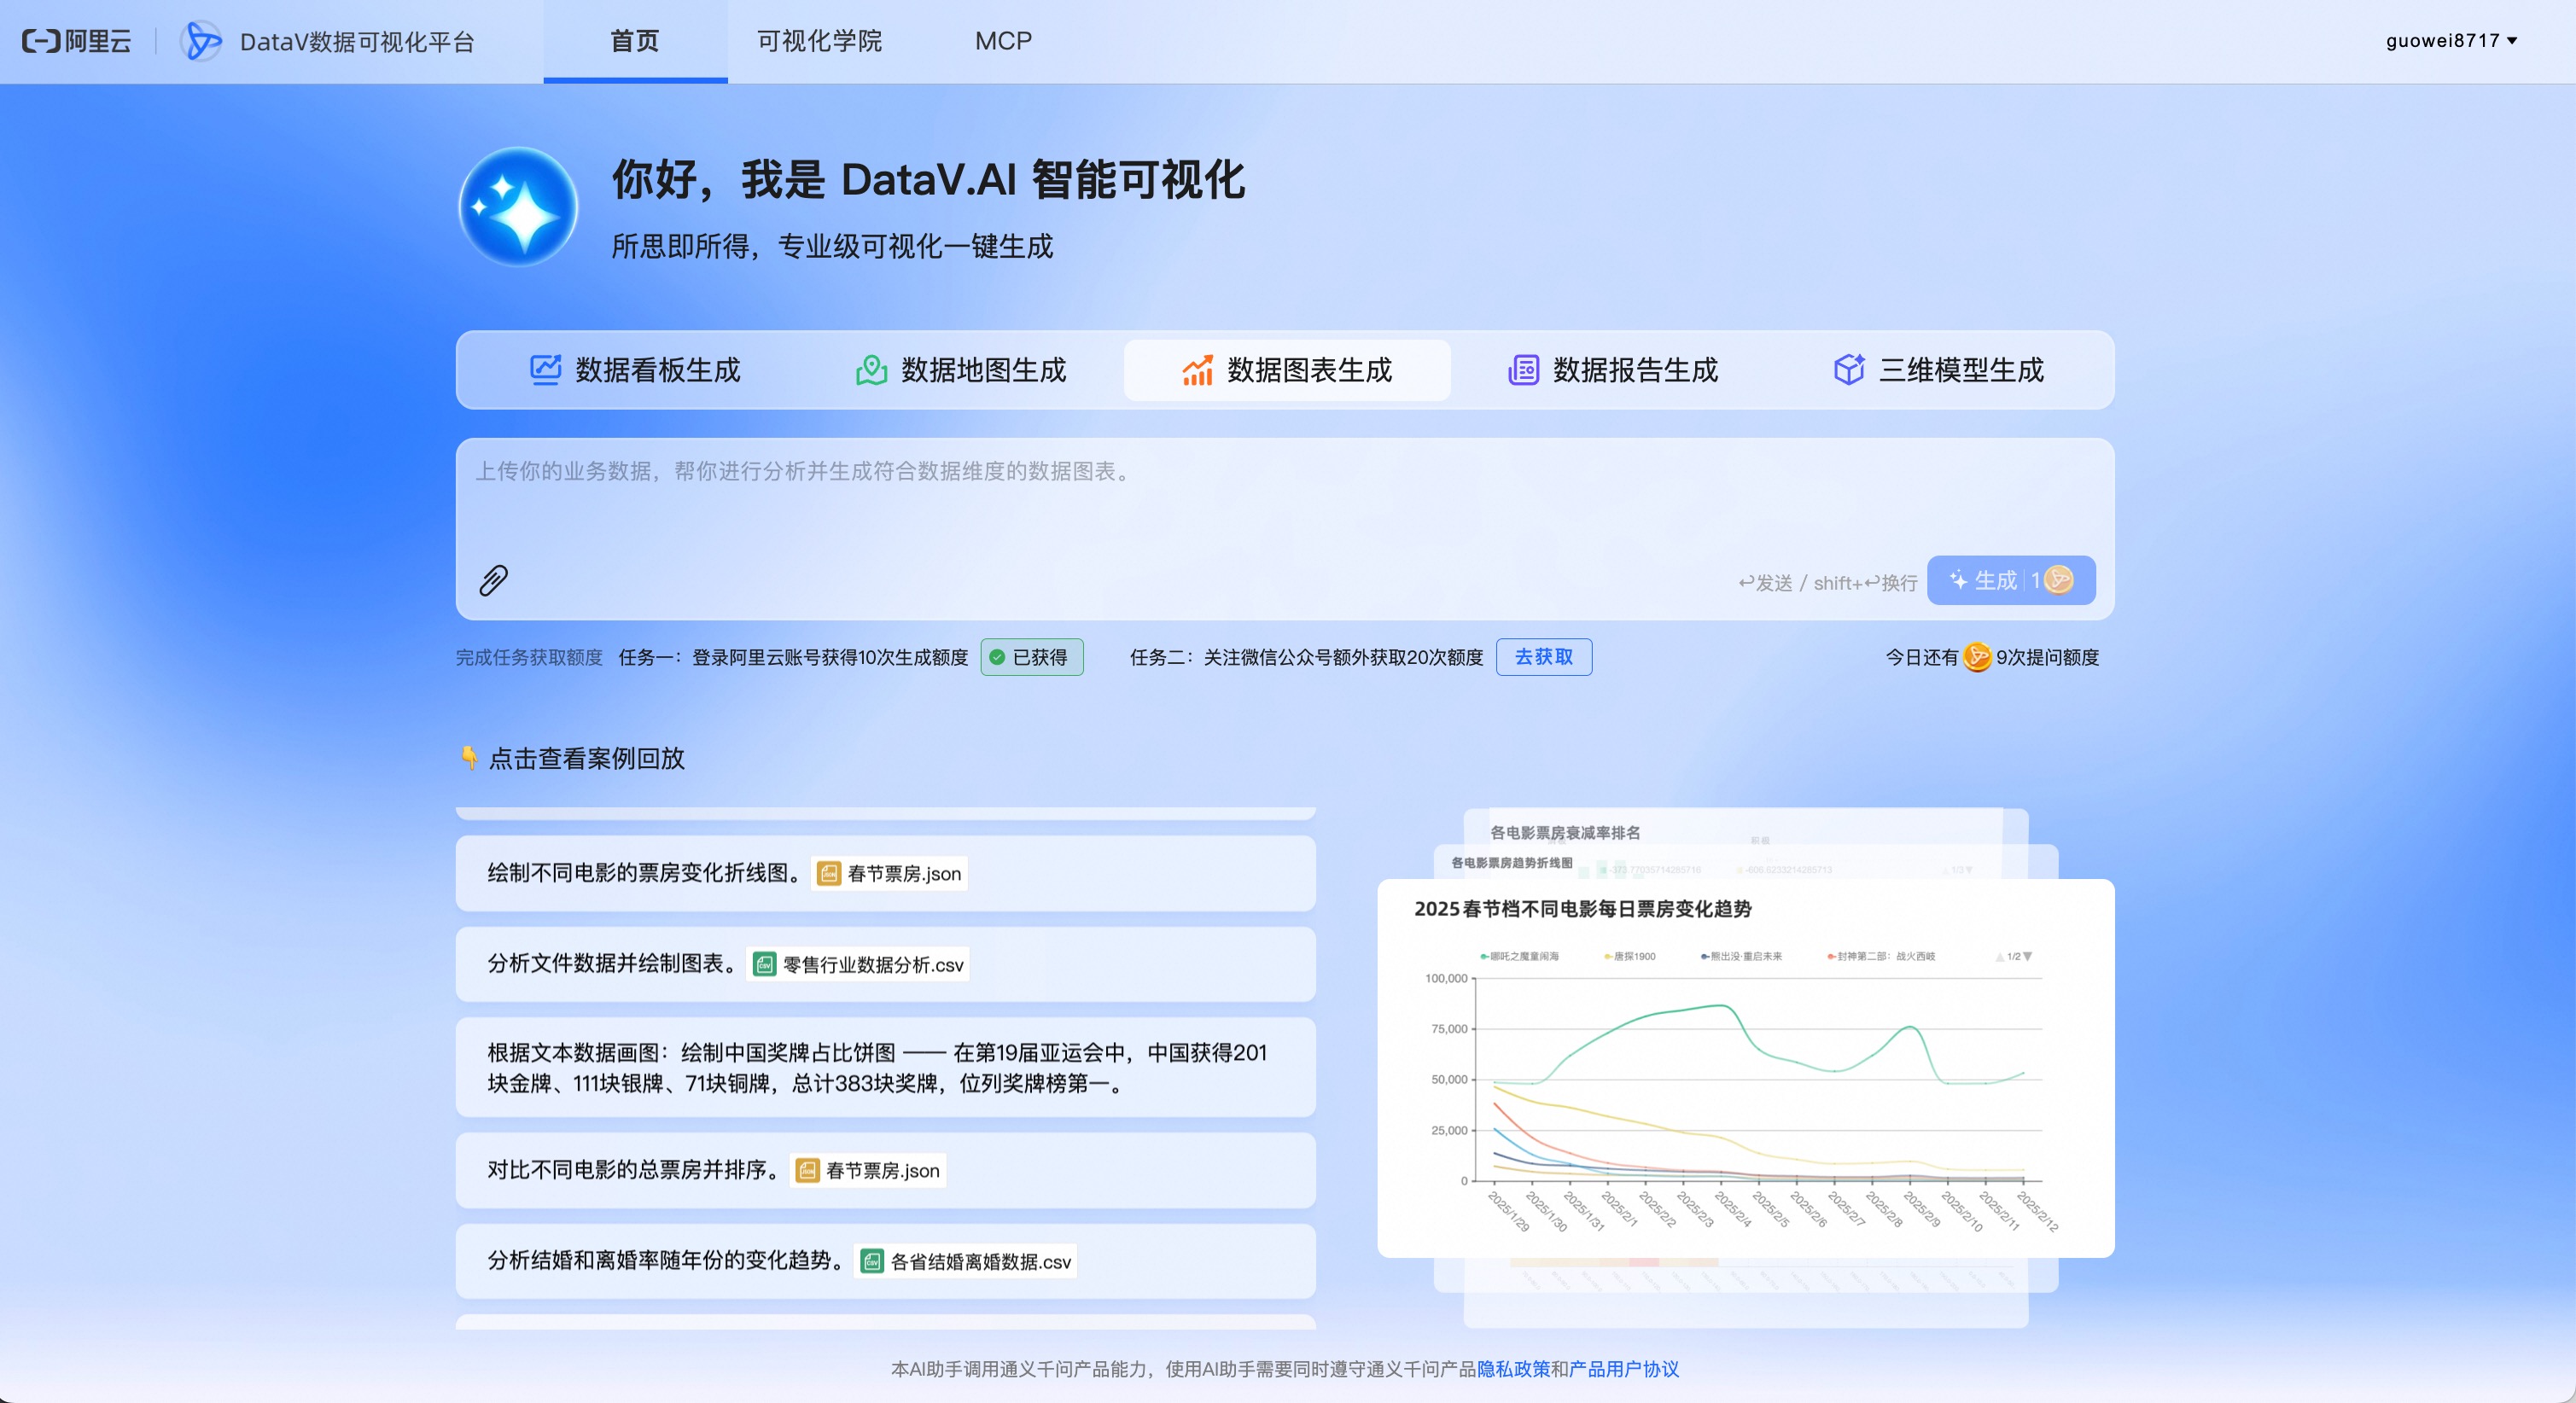This screenshot has width=2576, height=1403.
Task: Open the 隐私政策 link
Action: (x=1513, y=1369)
